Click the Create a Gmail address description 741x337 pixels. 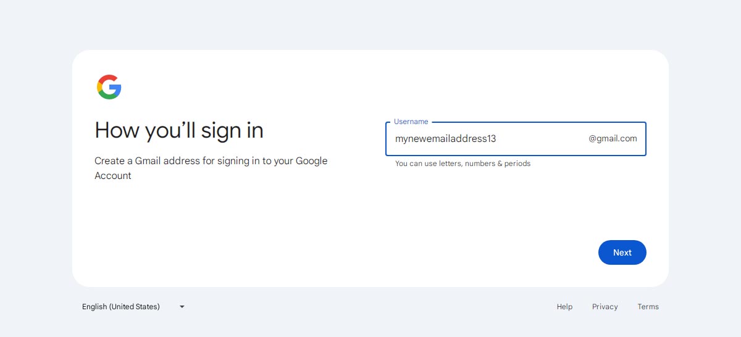(x=211, y=168)
